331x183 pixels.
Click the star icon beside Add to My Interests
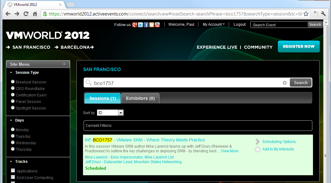pyautogui.click(x=258, y=149)
